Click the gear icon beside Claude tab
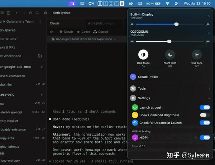The image size is (215, 165). tap(52, 32)
